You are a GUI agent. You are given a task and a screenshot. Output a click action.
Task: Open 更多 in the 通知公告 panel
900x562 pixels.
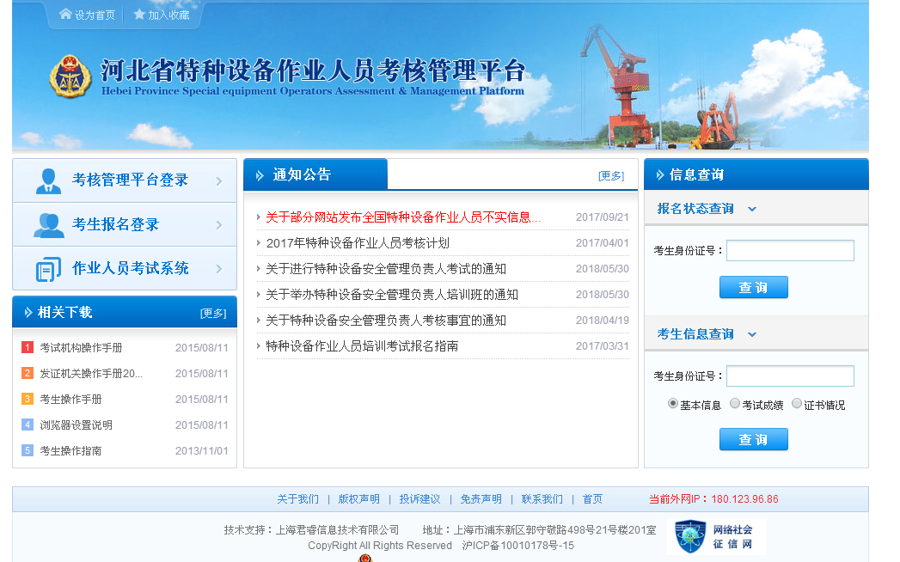click(x=611, y=175)
